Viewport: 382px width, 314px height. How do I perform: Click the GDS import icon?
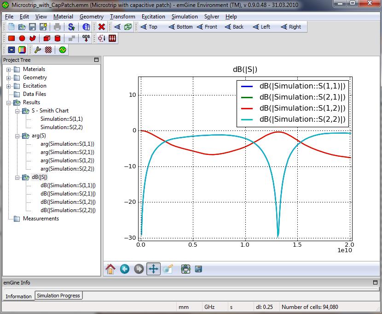(x=86, y=39)
